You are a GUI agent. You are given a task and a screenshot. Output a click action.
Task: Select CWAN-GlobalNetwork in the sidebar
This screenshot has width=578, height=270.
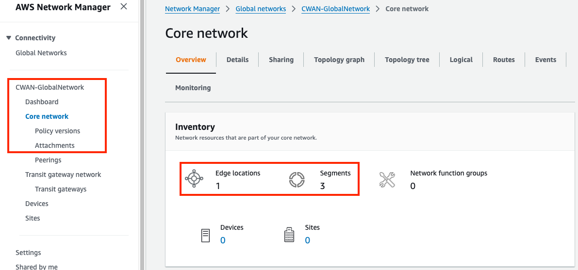(50, 87)
